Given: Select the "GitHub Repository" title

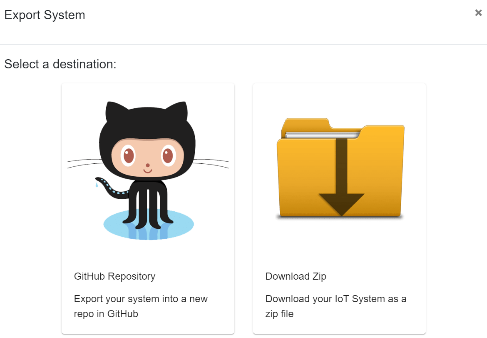Looking at the screenshot, I should (114, 276).
